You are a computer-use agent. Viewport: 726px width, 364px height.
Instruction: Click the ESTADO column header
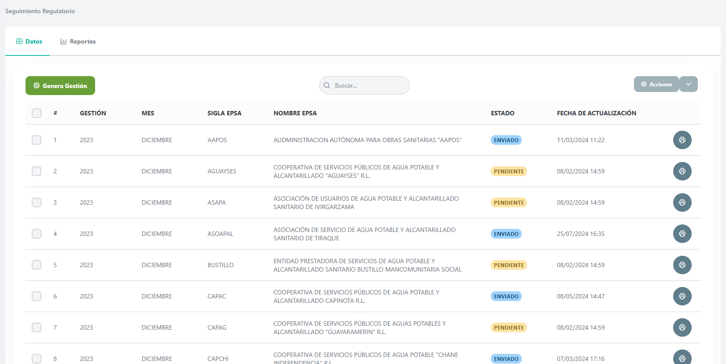502,113
